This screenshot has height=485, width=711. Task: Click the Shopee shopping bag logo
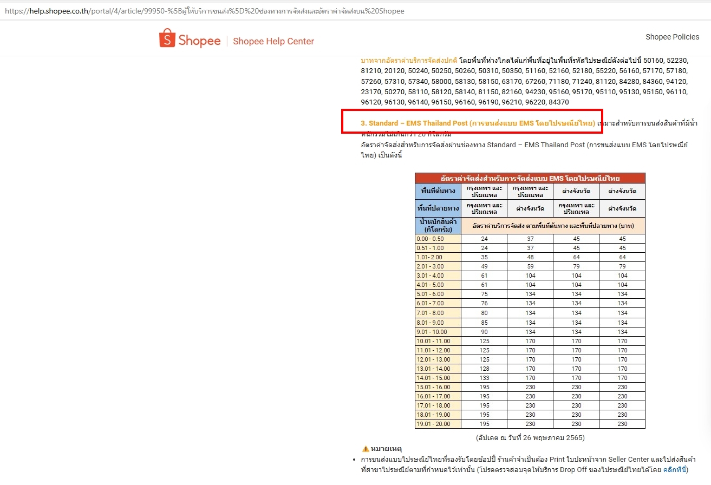(167, 38)
